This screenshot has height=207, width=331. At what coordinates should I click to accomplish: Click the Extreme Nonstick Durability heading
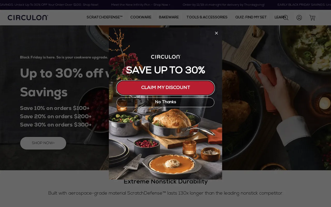[x=165, y=182]
